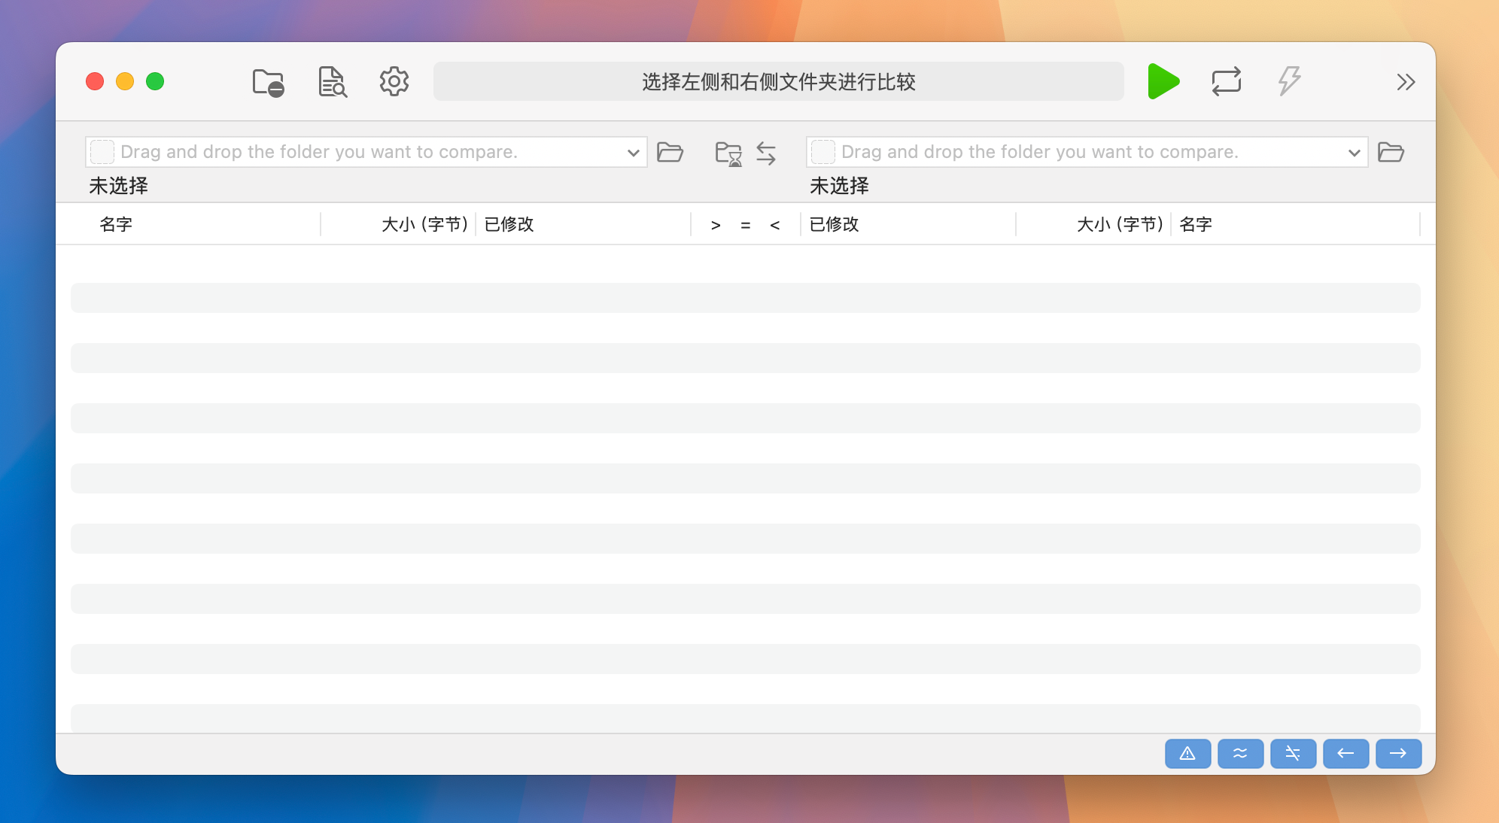Click the greater-than column header
This screenshot has height=823, width=1499.
tap(716, 225)
